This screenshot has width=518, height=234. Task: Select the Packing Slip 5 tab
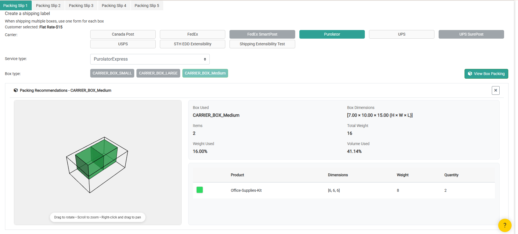coord(147,6)
